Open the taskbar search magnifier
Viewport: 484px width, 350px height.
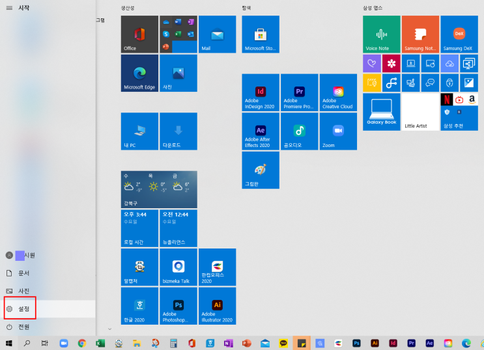click(27, 343)
